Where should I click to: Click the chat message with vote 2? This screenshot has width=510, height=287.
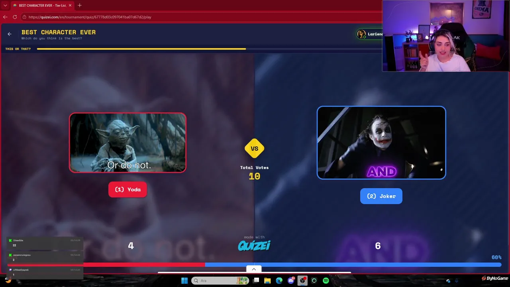pos(45,258)
